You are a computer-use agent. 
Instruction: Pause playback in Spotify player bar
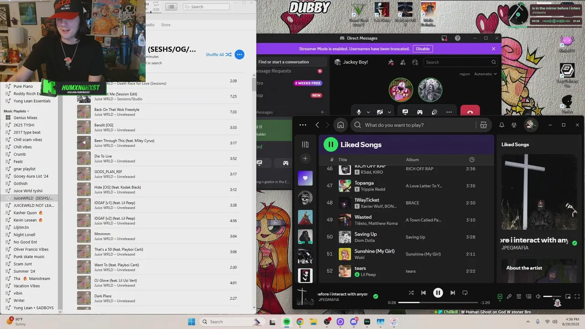coord(438,293)
